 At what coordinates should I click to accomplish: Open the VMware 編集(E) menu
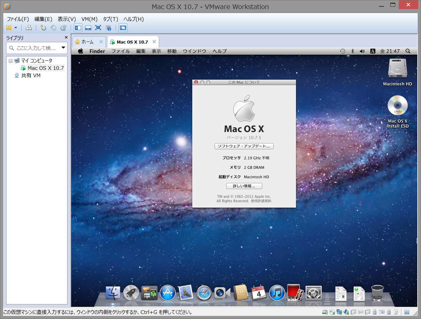pos(43,19)
